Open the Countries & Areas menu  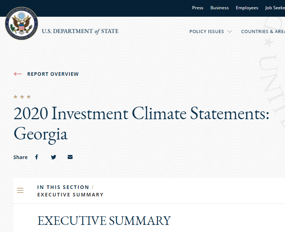[263, 31]
